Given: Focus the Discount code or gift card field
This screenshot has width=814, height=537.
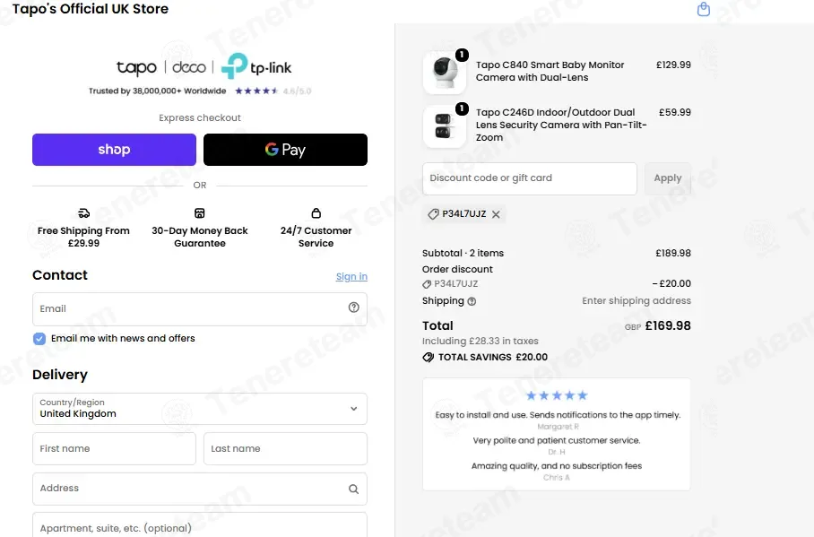Looking at the screenshot, I should click(x=530, y=178).
